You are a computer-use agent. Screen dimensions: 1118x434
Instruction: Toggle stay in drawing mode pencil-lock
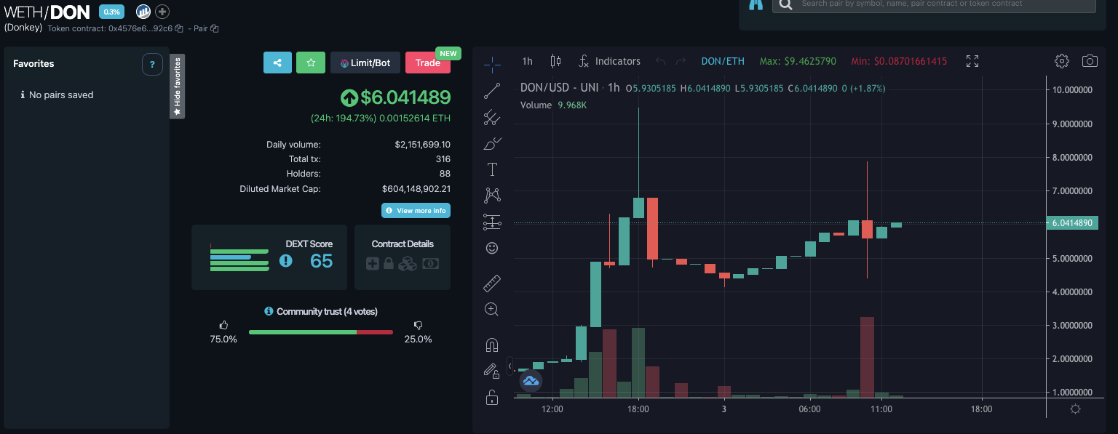[x=492, y=371]
